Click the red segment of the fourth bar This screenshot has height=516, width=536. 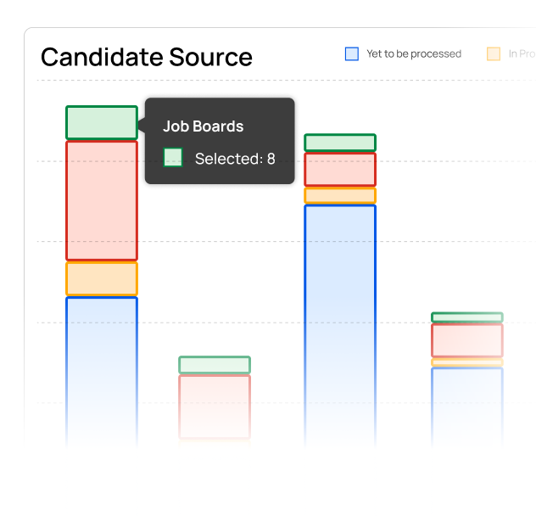467,340
